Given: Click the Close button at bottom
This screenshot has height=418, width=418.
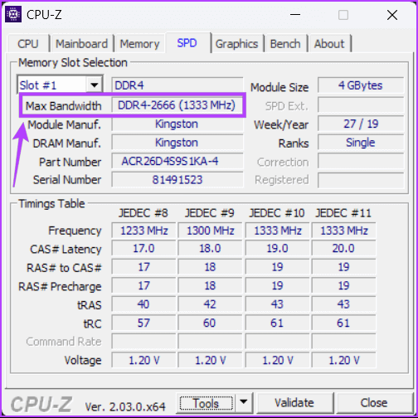Looking at the screenshot, I should pos(374,403).
